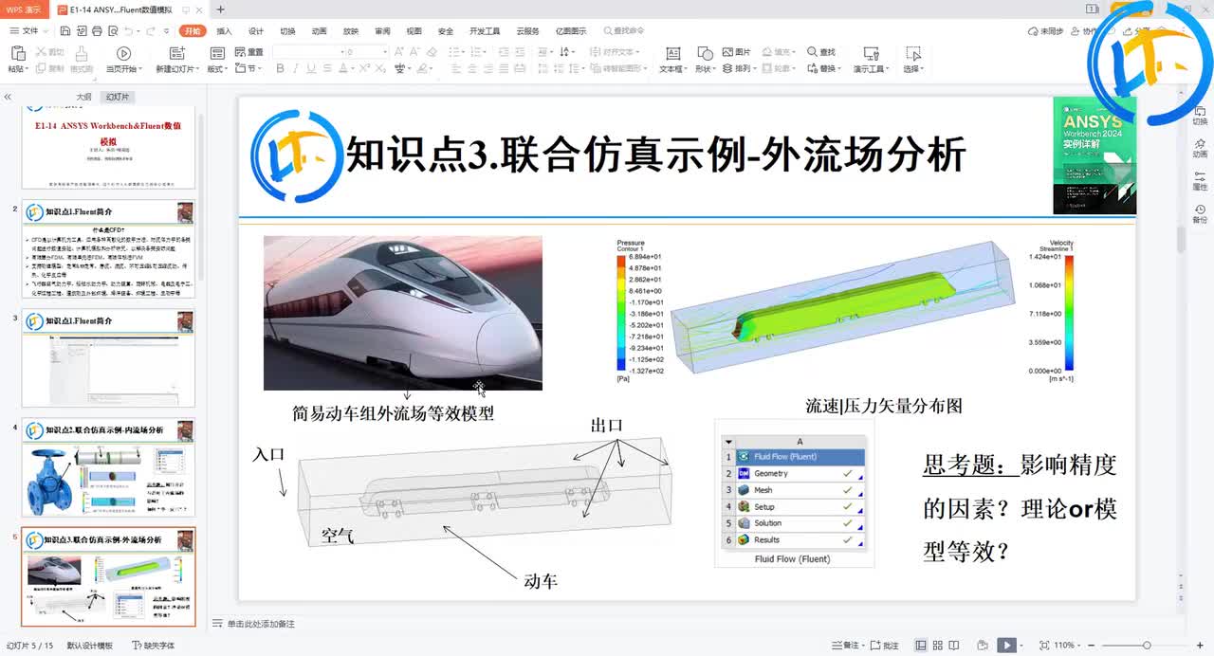Select slide 4 thumbnail (内流场分析)
The image size is (1214, 656).
[x=108, y=468]
